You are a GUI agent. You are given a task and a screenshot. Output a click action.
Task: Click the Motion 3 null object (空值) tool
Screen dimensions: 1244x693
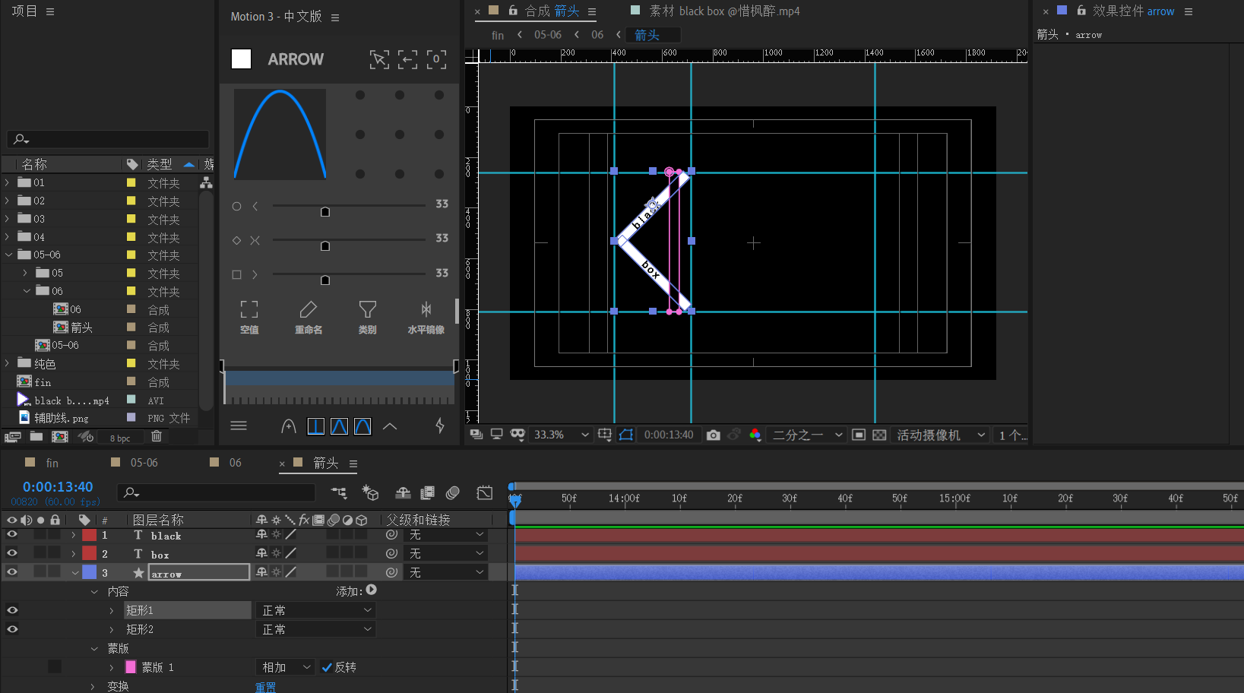[249, 318]
